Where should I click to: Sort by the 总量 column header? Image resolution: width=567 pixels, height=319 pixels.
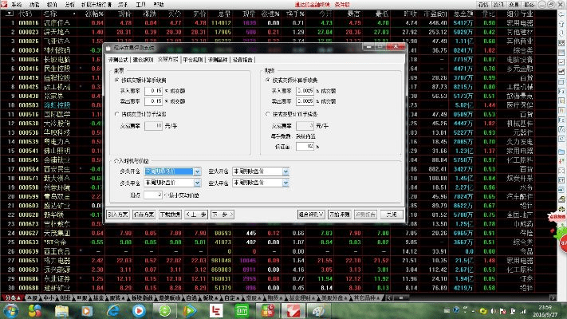[224, 14]
